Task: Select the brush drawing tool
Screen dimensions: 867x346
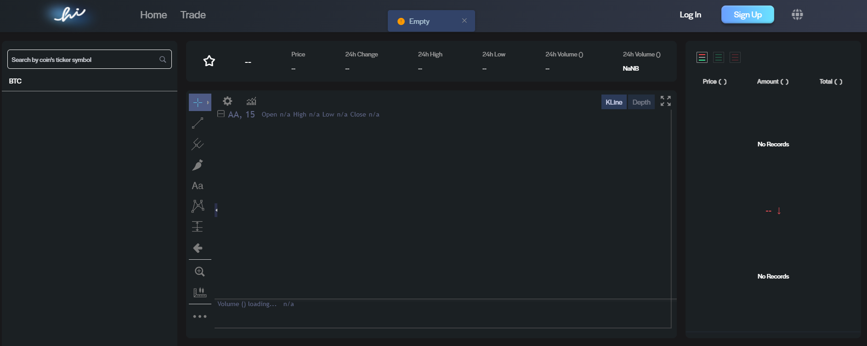Action: click(198, 165)
